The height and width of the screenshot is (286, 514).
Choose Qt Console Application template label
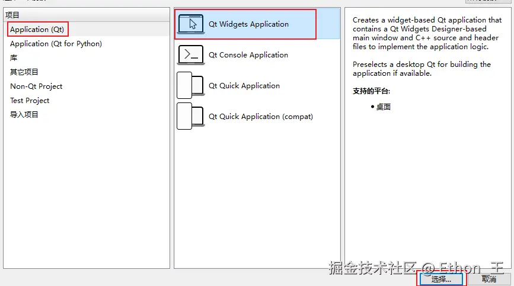[x=248, y=55]
